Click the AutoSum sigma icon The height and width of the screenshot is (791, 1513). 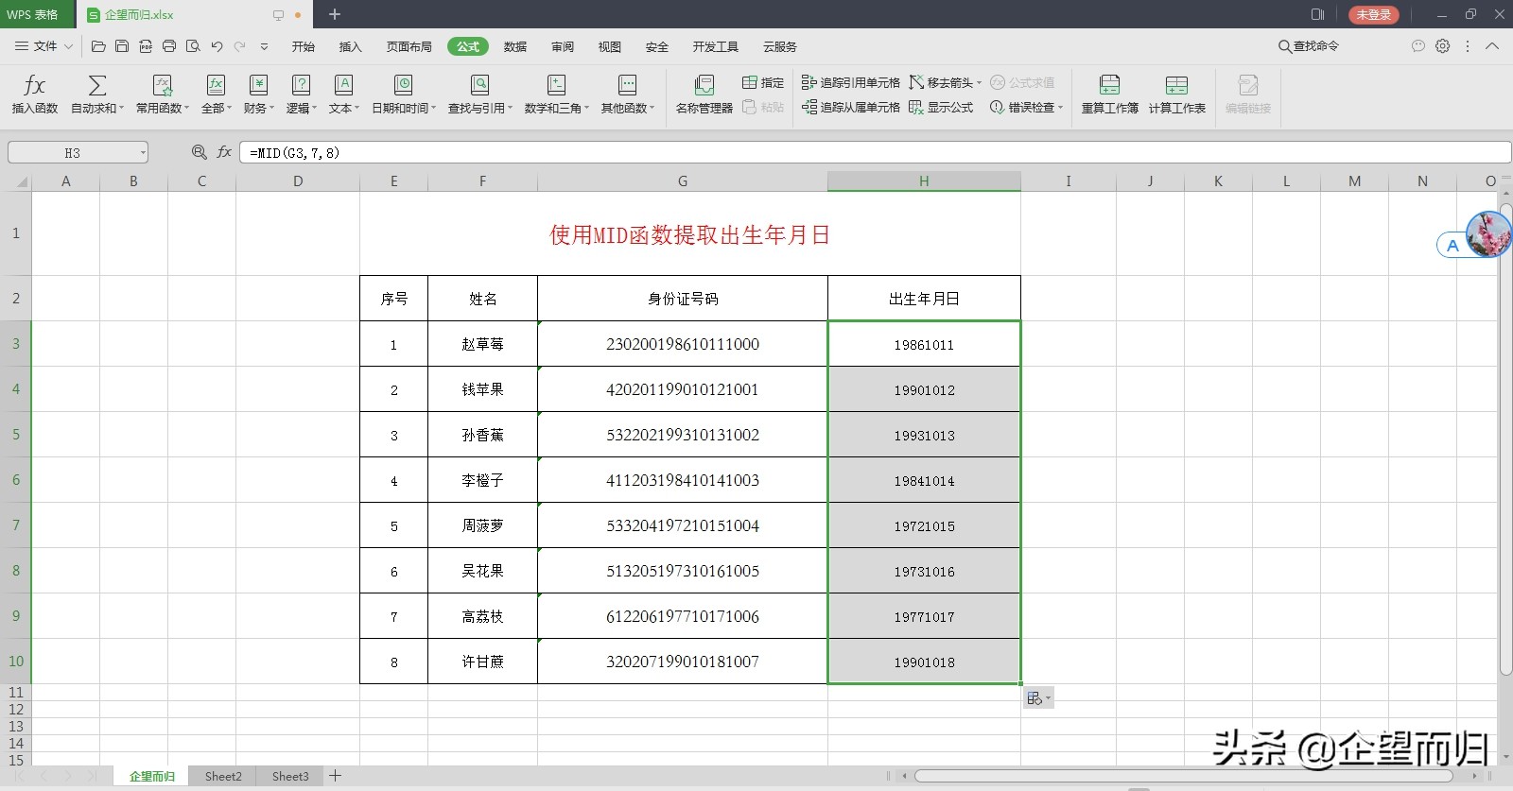(96, 85)
